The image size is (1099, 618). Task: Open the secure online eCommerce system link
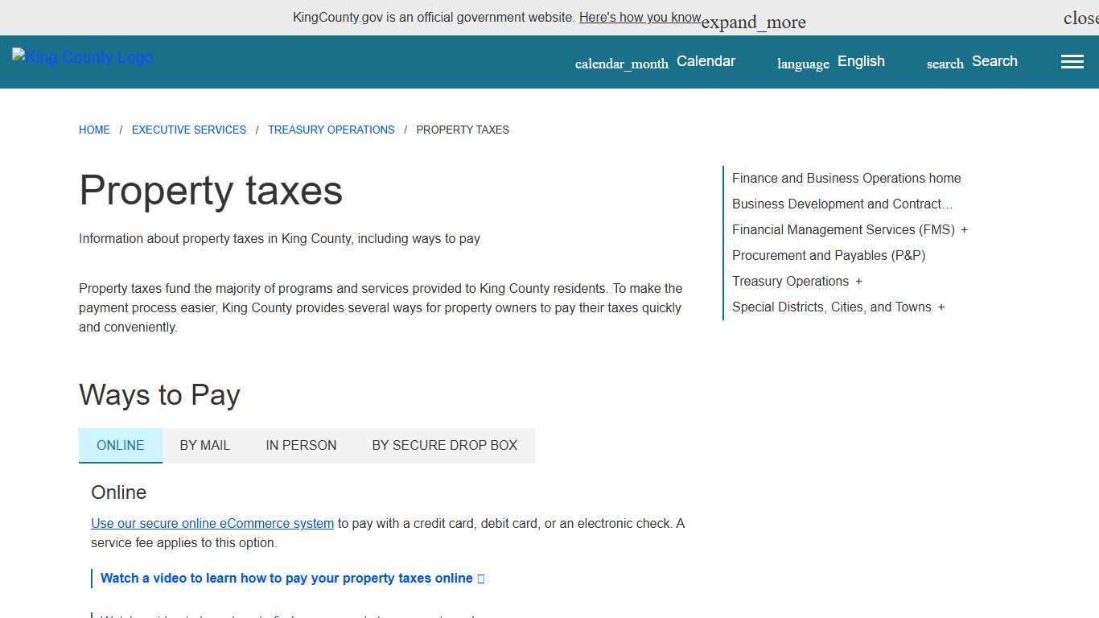[x=212, y=523]
